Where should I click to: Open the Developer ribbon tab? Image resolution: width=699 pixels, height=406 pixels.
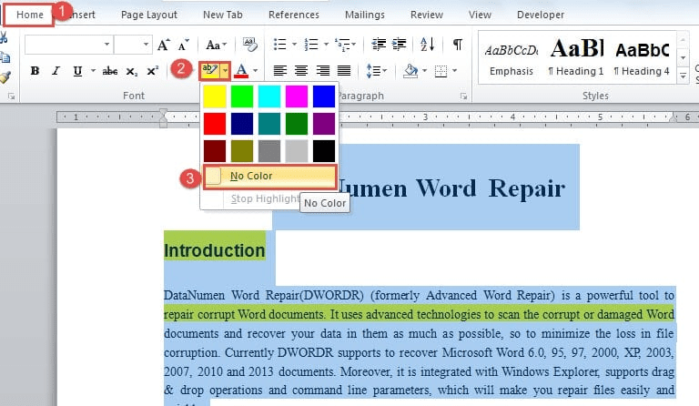[541, 15]
